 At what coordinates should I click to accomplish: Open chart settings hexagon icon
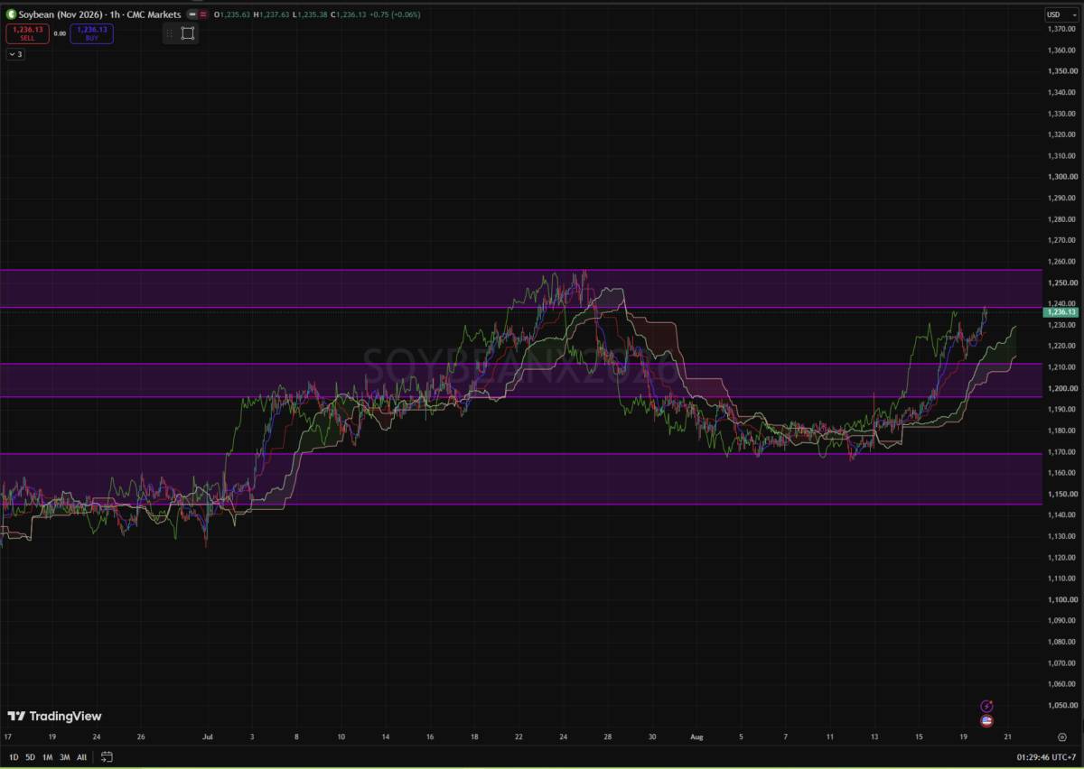pos(1061,737)
